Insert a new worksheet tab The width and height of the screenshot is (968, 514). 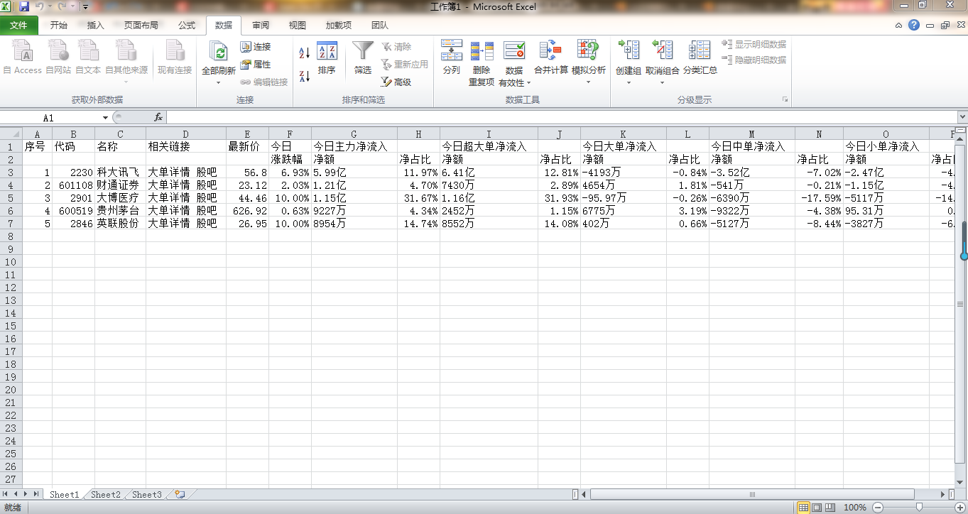(x=180, y=494)
